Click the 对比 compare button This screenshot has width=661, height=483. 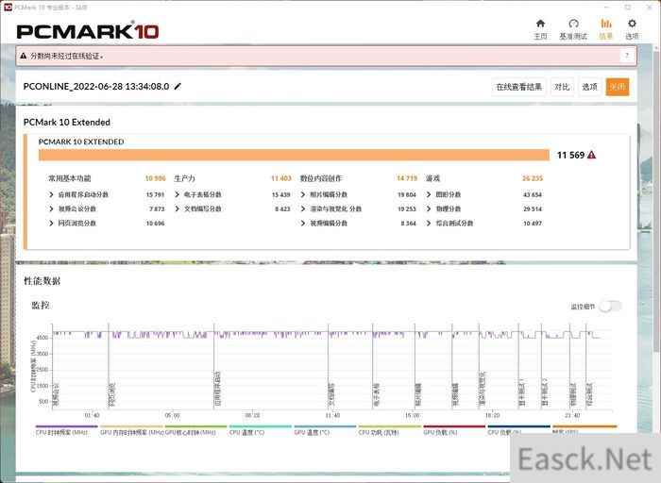point(562,87)
